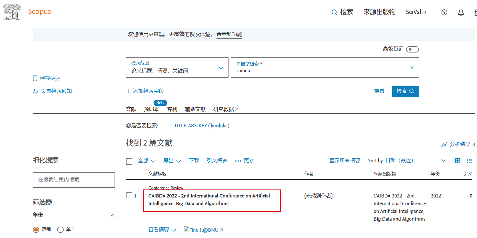Image resolution: width=477 pixels, height=238 pixels.
Task: Click the 检索 magnifier icon in header
Action: [334, 12]
